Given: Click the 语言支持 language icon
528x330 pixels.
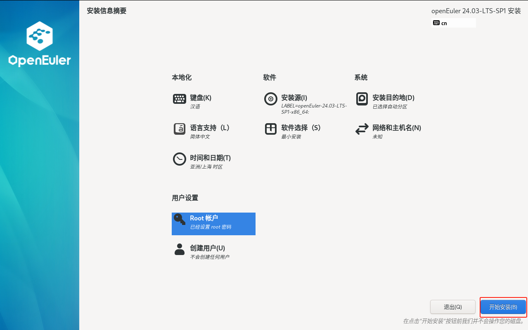Looking at the screenshot, I should [x=180, y=129].
